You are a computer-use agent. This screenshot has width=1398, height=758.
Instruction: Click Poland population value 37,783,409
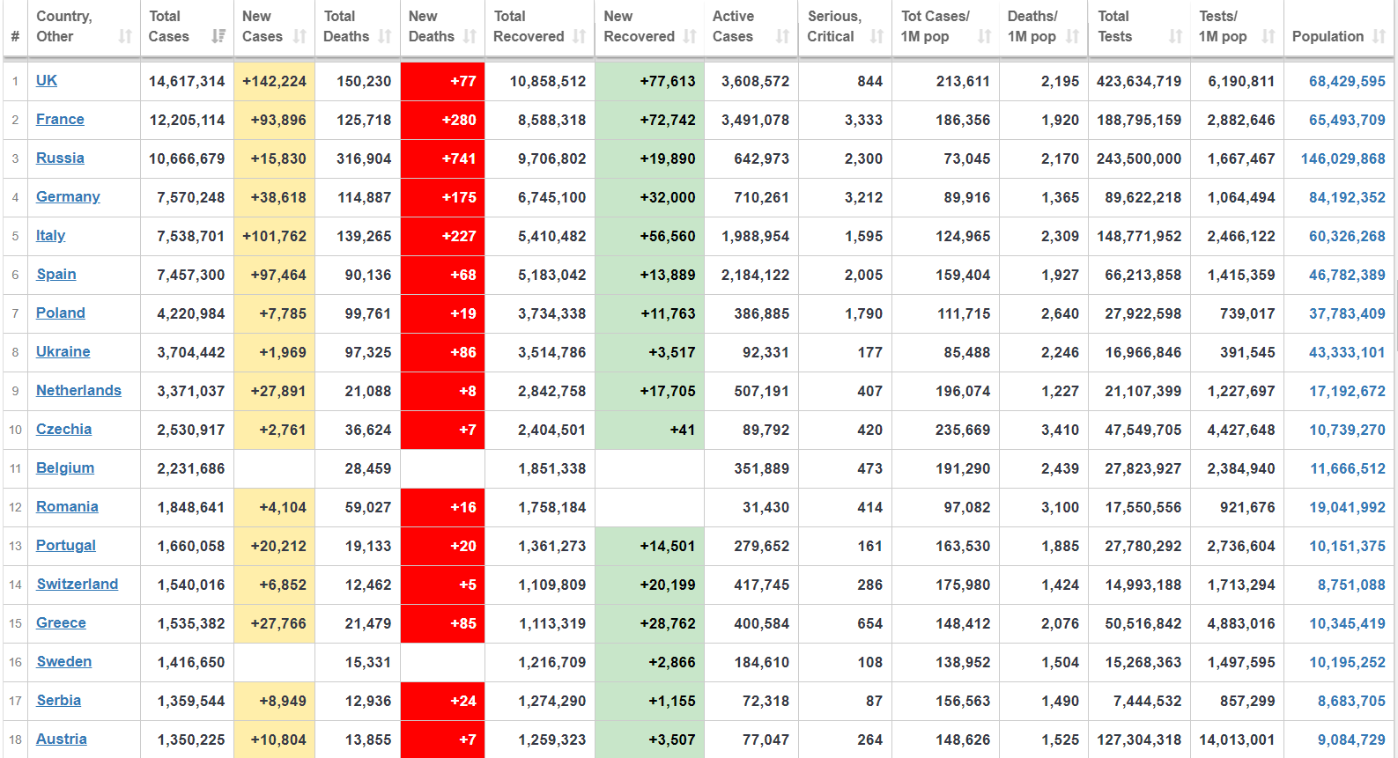click(x=1347, y=313)
